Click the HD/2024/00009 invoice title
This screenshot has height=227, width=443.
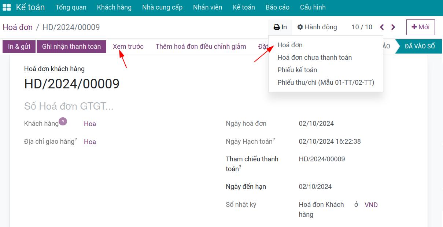point(72,84)
